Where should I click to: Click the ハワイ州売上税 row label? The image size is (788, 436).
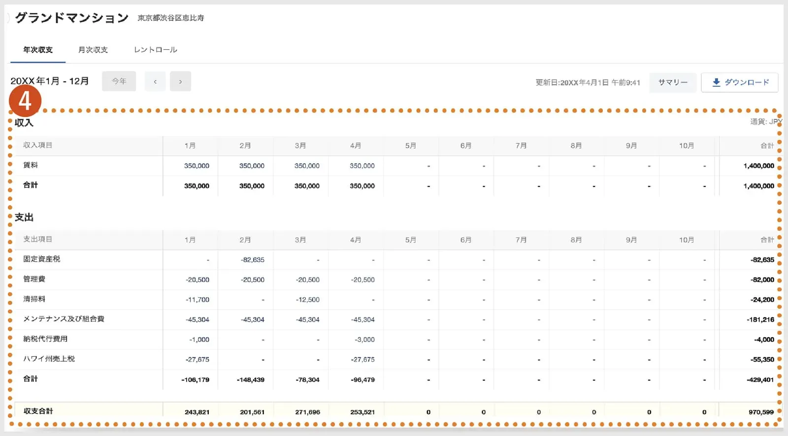[49, 359]
